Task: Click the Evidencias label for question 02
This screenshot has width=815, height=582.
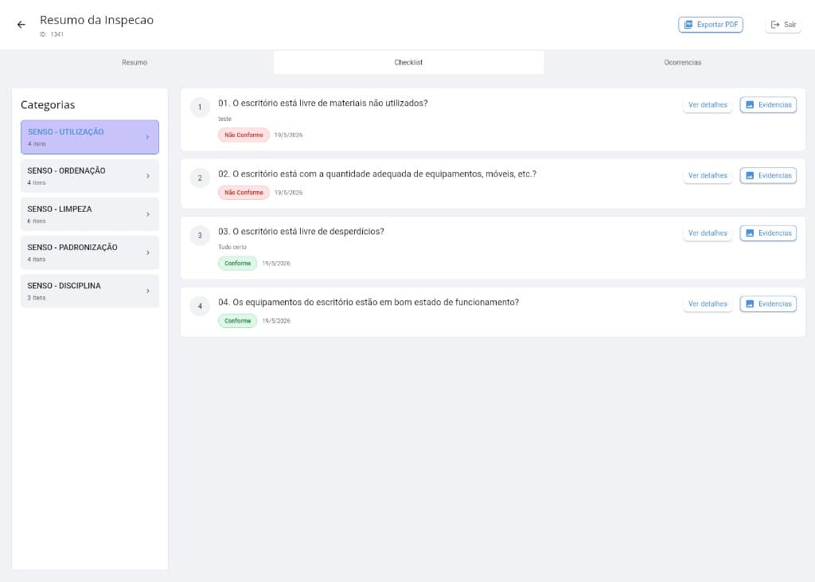Action: (x=774, y=175)
